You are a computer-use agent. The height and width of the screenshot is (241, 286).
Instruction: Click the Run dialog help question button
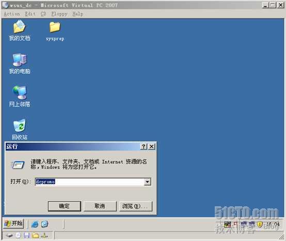click(144, 146)
